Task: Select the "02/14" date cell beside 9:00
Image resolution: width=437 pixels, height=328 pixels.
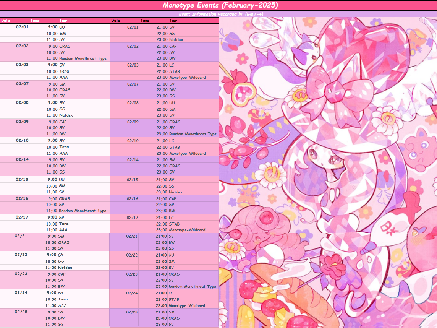Action: tap(22, 159)
